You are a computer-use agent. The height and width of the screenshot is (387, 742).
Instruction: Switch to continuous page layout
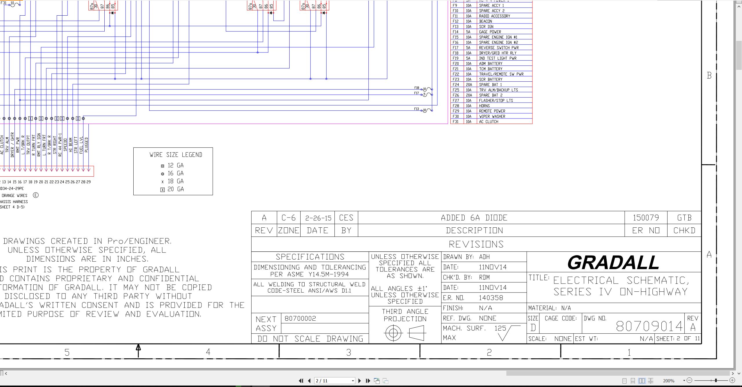(x=633, y=381)
